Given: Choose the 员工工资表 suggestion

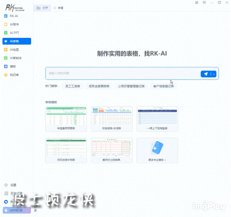Looking at the screenshot, I should 73,86.
